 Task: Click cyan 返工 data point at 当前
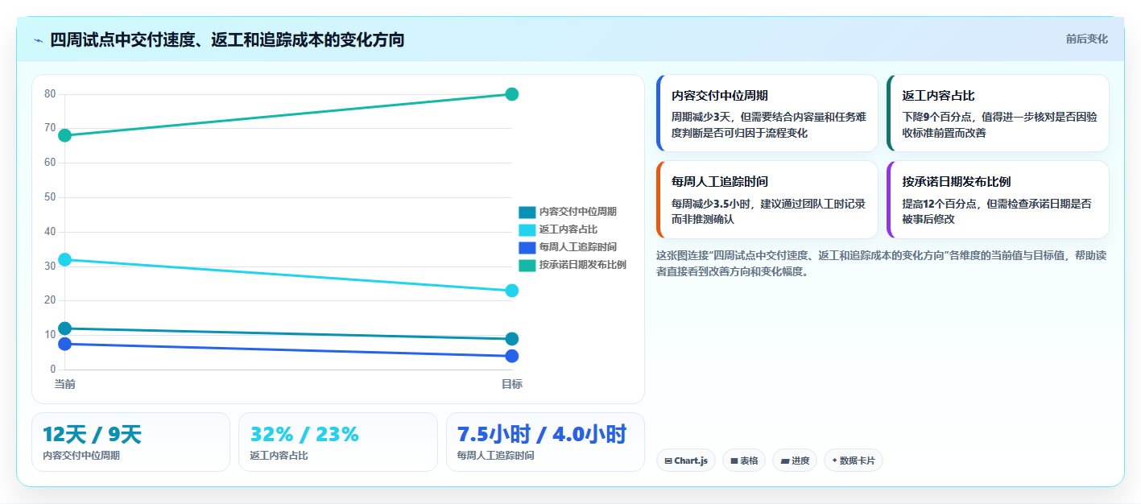tap(64, 259)
